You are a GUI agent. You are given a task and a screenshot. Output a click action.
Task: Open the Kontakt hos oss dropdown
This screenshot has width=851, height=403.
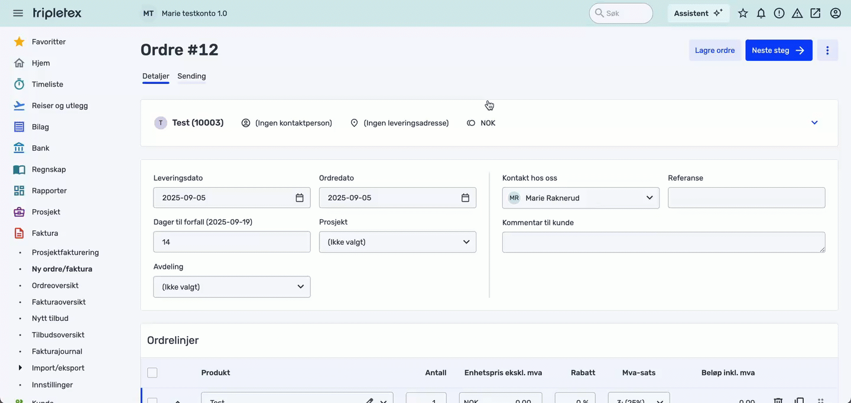[580, 198]
